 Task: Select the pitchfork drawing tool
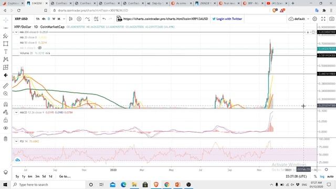point(6,36)
